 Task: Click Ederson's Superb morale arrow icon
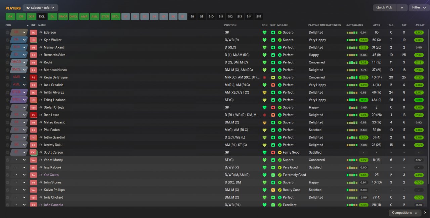tap(280, 33)
